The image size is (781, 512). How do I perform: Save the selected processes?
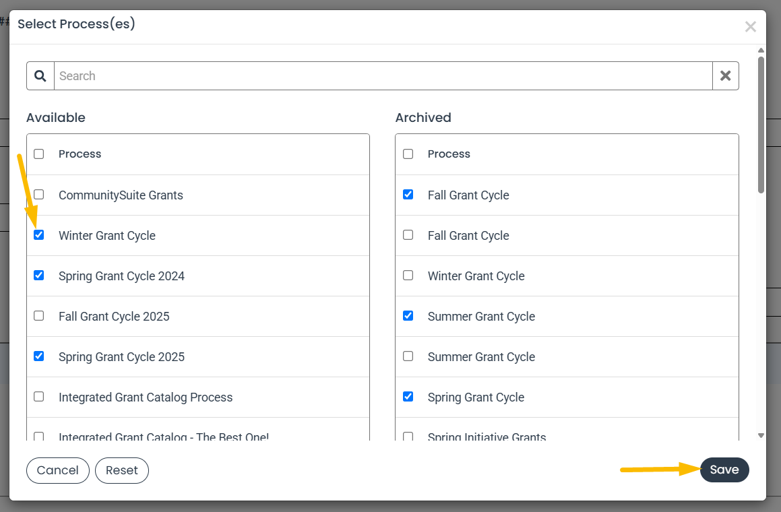724,470
